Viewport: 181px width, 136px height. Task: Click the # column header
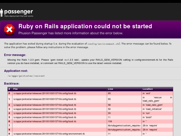(x=9, y=89)
